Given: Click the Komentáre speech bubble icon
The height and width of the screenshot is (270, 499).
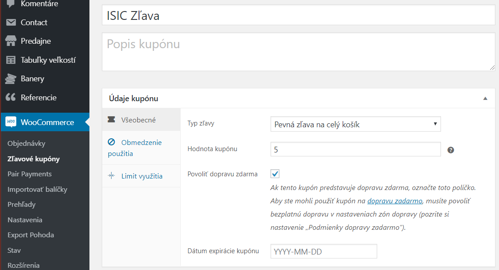Looking at the screenshot, I should pos(11,4).
